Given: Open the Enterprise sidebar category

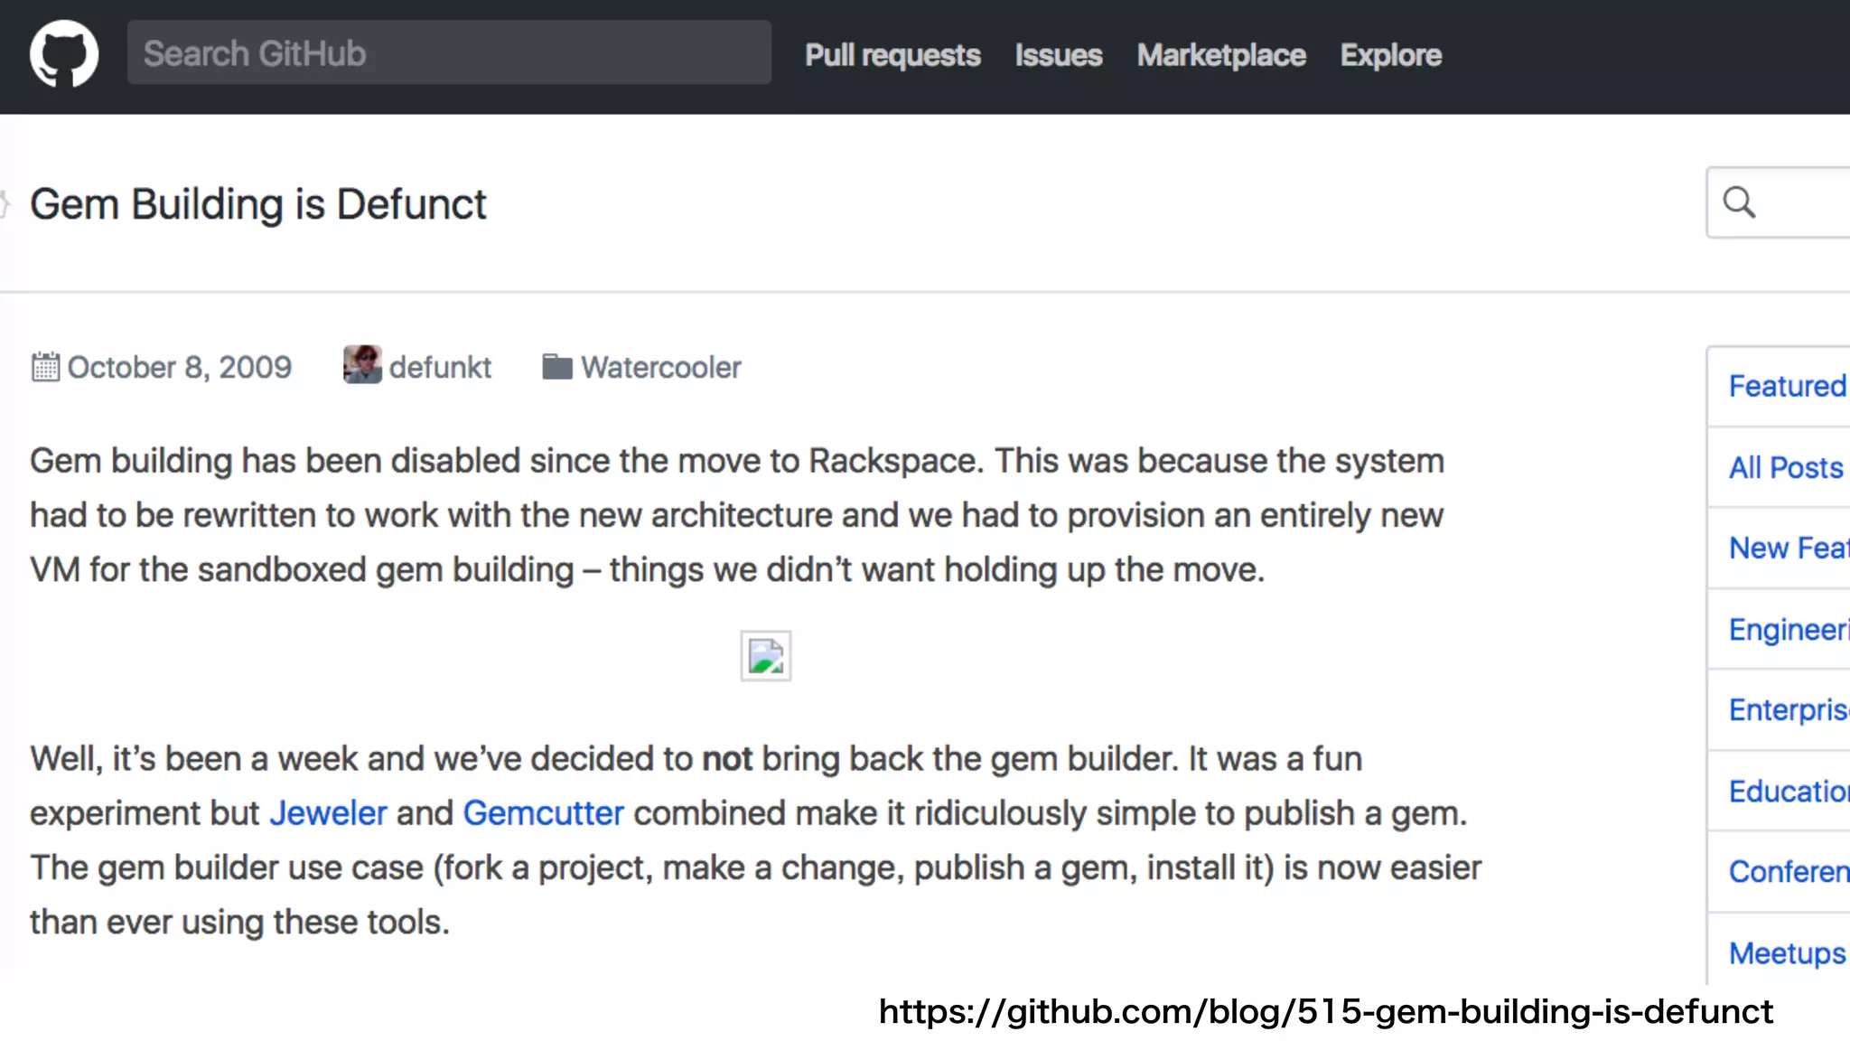Looking at the screenshot, I should point(1780,709).
